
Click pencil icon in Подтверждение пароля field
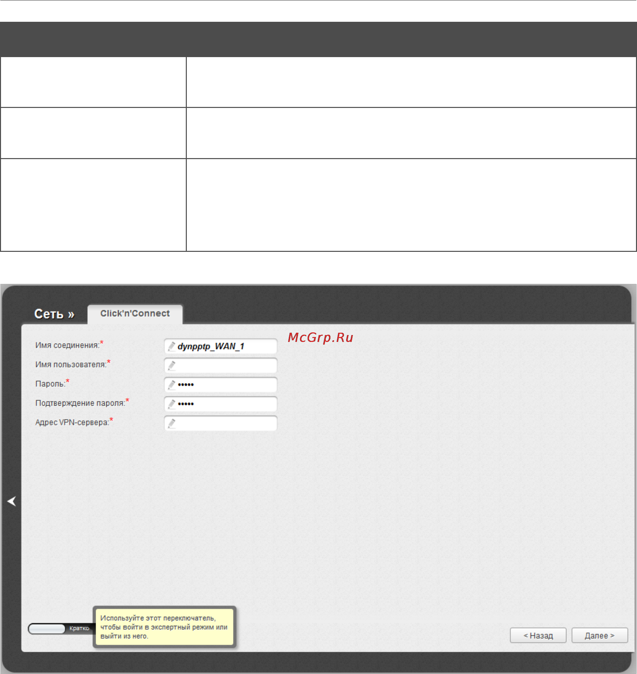pyautogui.click(x=172, y=404)
